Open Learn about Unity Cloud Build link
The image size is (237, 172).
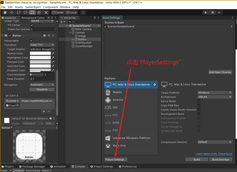[x=214, y=154]
